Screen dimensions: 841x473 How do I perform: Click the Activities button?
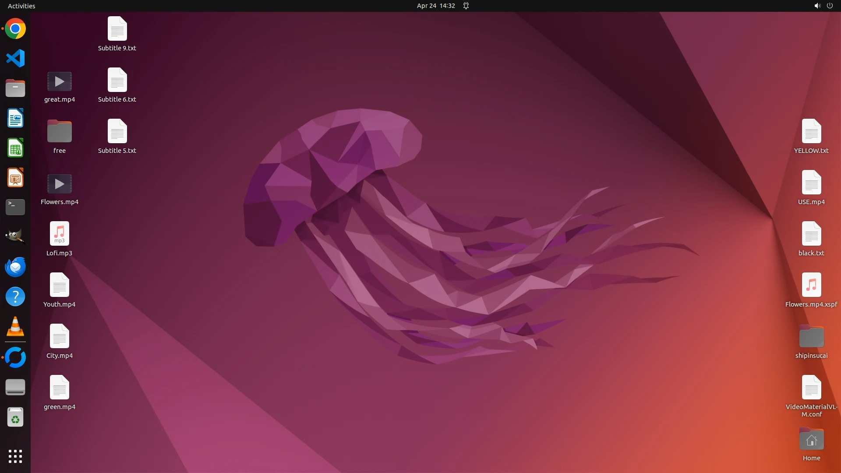coord(21,6)
